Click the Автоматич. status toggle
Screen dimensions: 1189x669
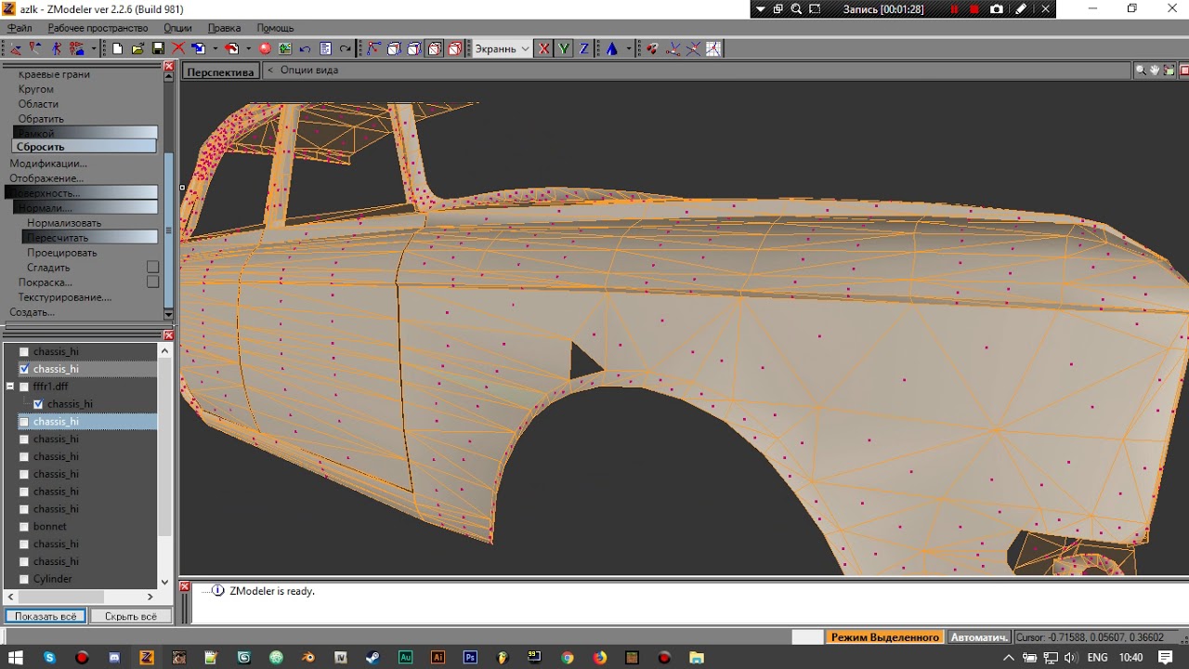pos(980,637)
